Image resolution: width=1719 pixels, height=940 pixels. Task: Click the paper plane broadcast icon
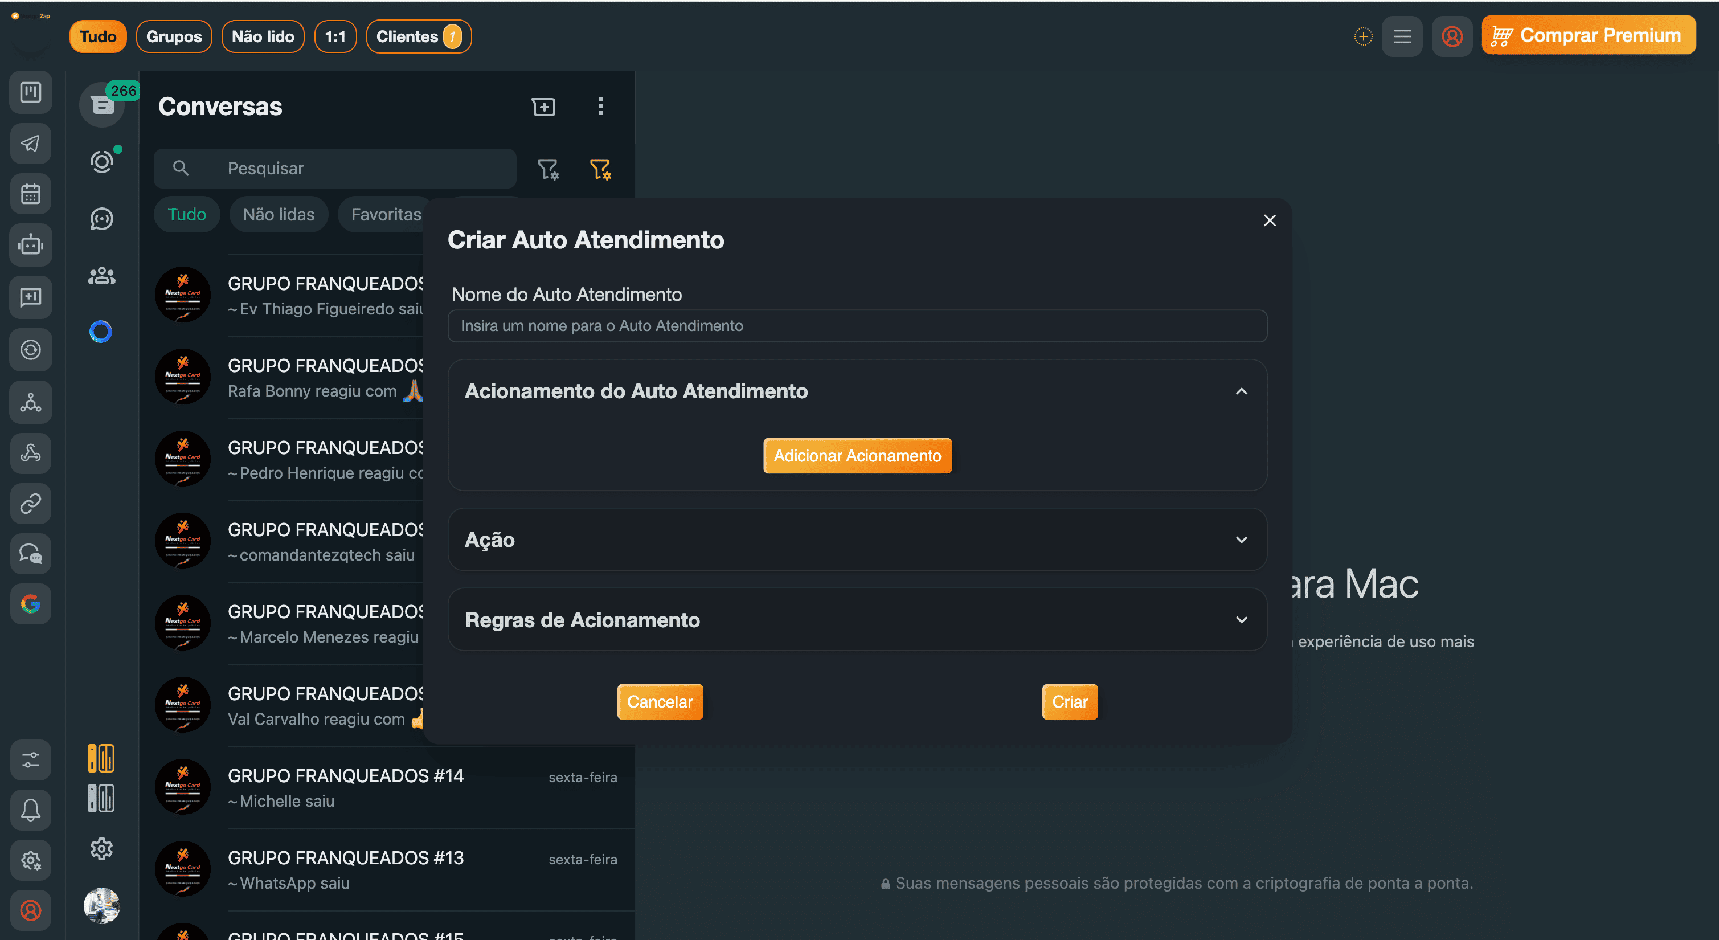31,144
